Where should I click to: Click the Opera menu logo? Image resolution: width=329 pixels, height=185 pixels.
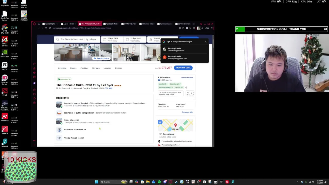(x=34, y=24)
